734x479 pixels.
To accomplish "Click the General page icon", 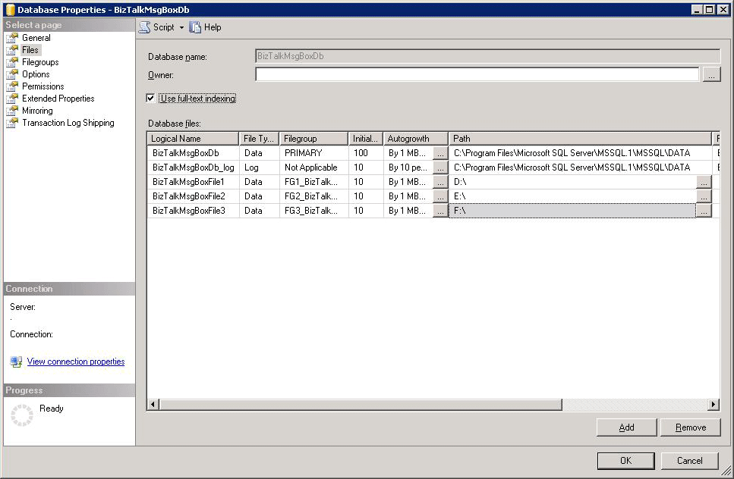I will point(14,37).
